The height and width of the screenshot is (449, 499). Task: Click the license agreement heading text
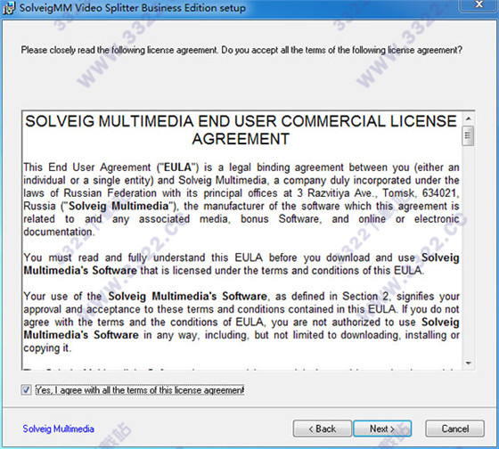point(241,130)
